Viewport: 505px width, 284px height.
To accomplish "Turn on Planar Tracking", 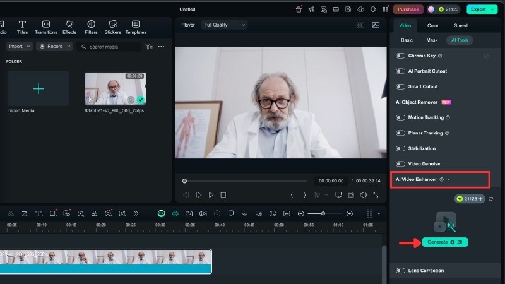I will click(x=400, y=133).
